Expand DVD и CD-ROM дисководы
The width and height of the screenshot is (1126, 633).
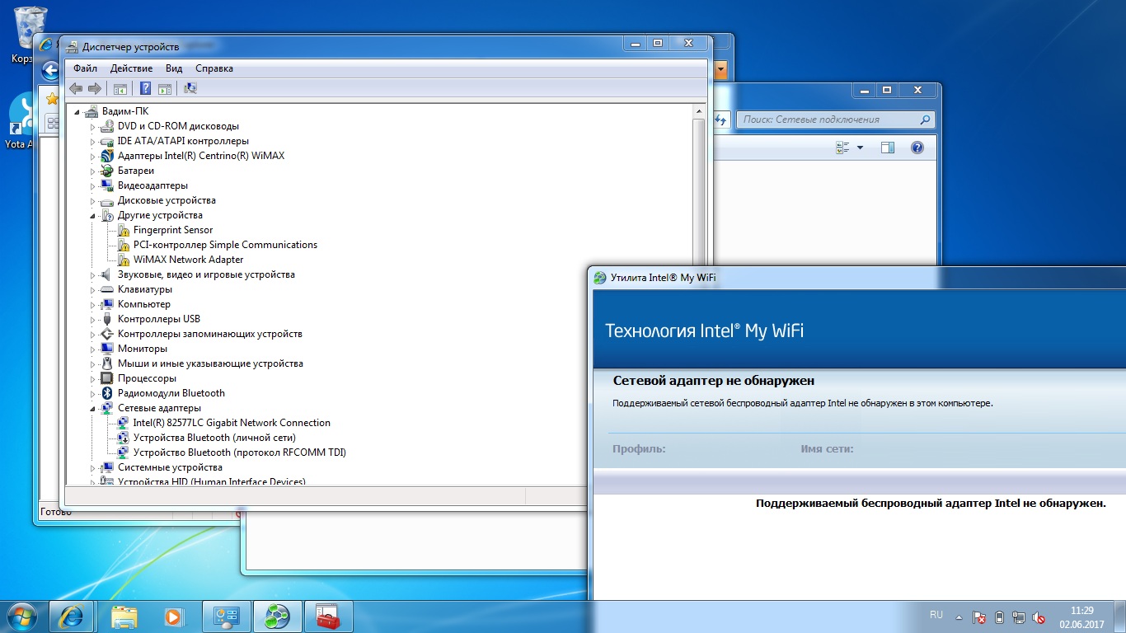pos(93,126)
